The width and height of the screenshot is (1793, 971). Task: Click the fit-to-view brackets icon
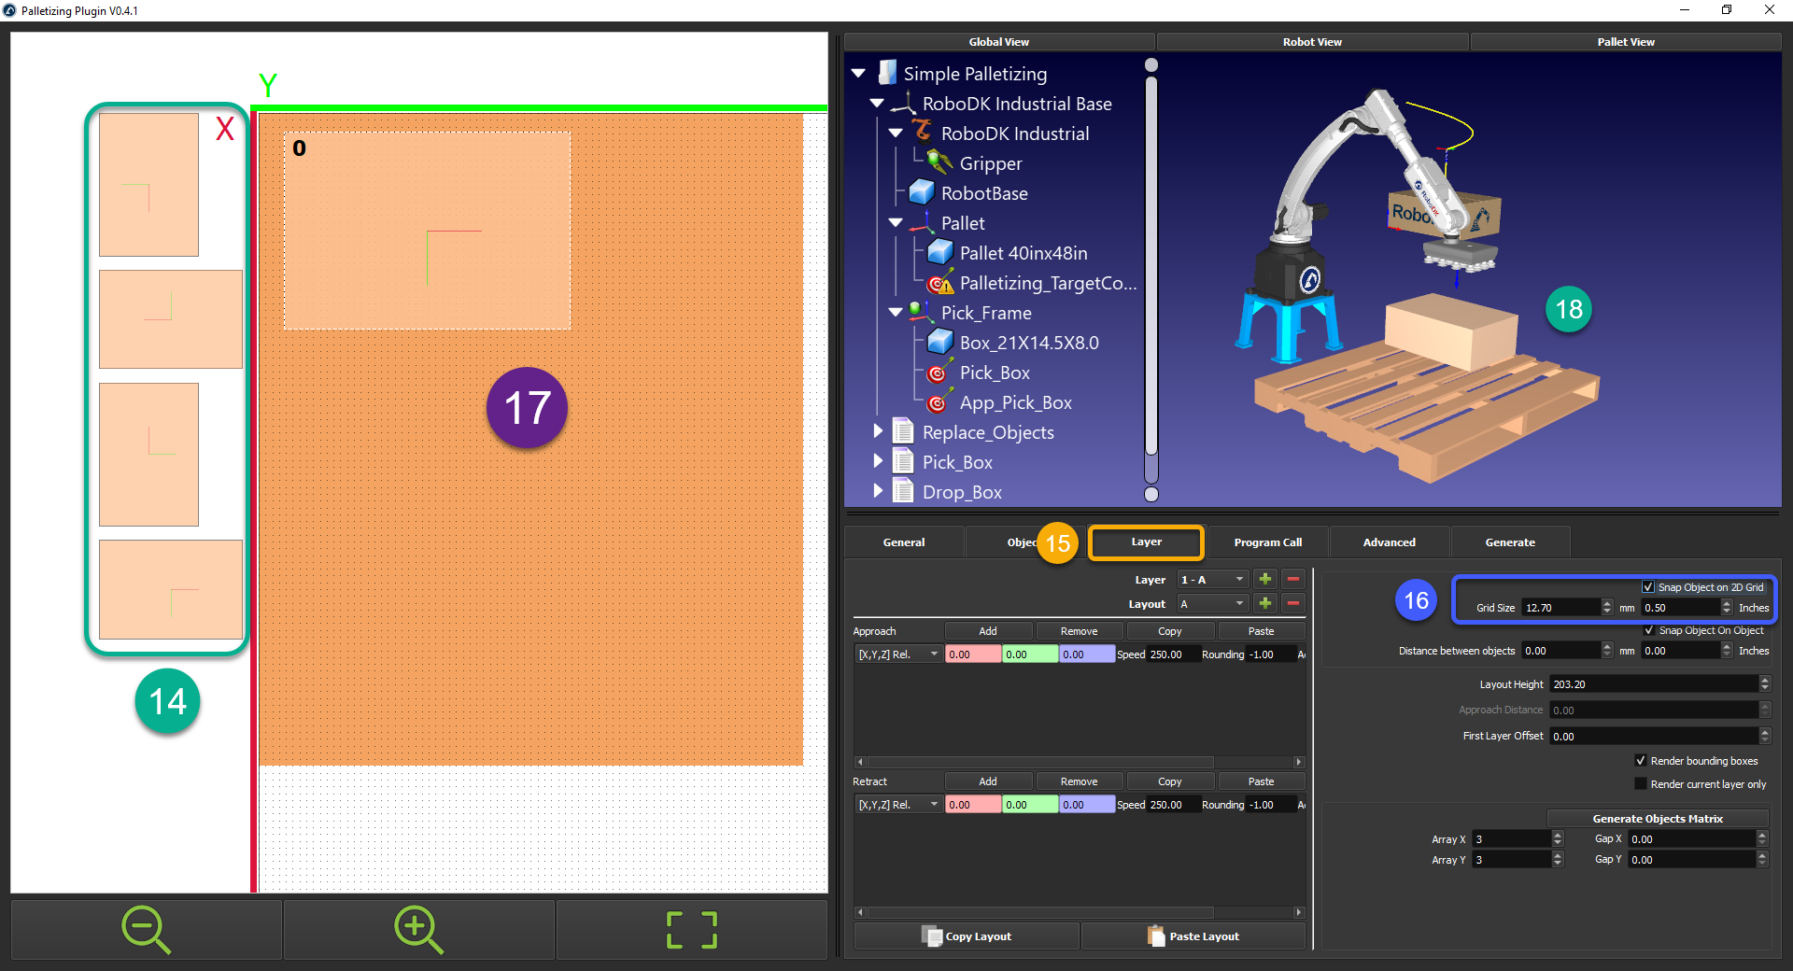(x=691, y=930)
